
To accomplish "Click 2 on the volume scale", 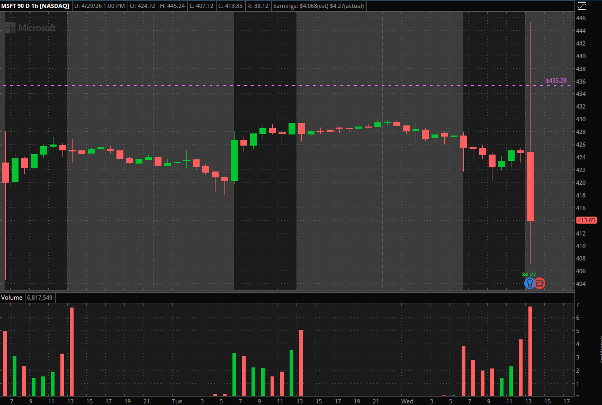I will coord(578,371).
